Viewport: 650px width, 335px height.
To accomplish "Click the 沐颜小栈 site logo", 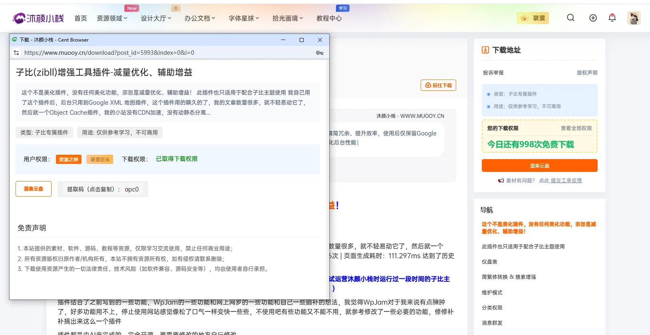I will tap(38, 18).
